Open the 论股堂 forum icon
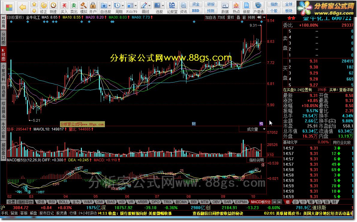This screenshot has height=222, width=357. tap(172, 5)
